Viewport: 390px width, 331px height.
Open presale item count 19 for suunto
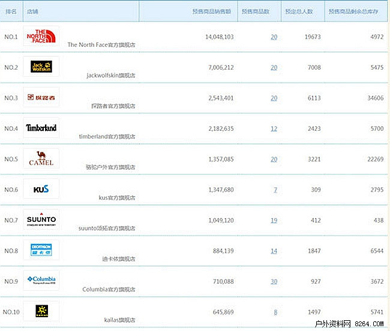click(x=274, y=220)
